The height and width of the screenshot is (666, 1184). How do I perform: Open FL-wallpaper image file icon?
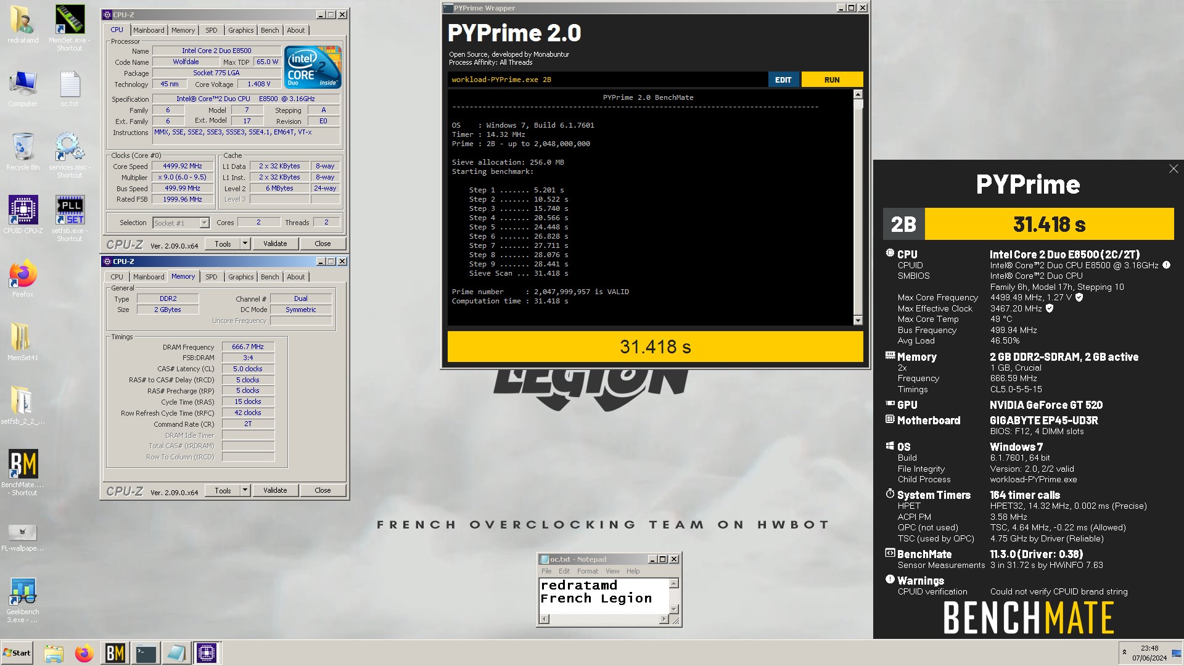click(23, 536)
